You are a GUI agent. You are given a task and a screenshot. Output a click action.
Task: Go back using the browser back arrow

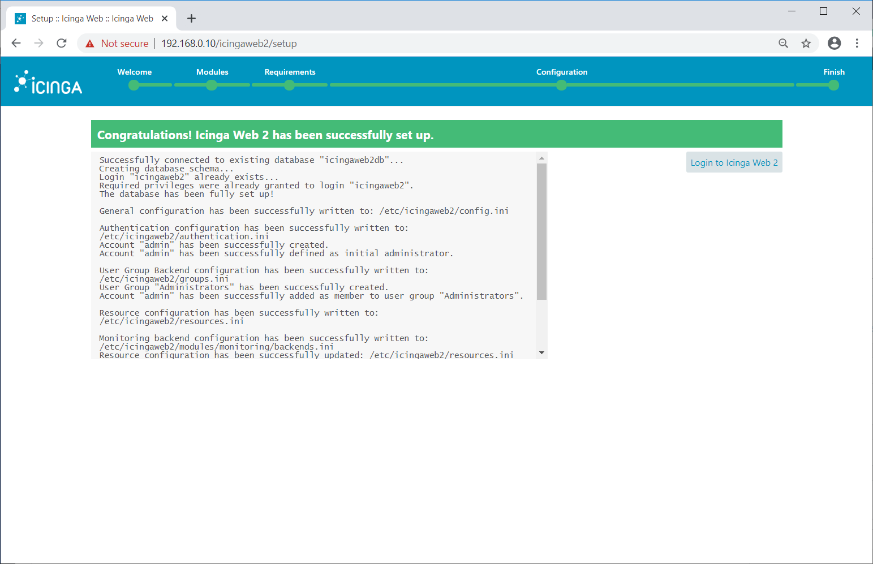pos(16,44)
